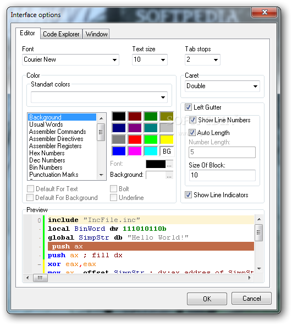Select the Editor tab
This screenshot has width=292, height=325.
(x=27, y=33)
